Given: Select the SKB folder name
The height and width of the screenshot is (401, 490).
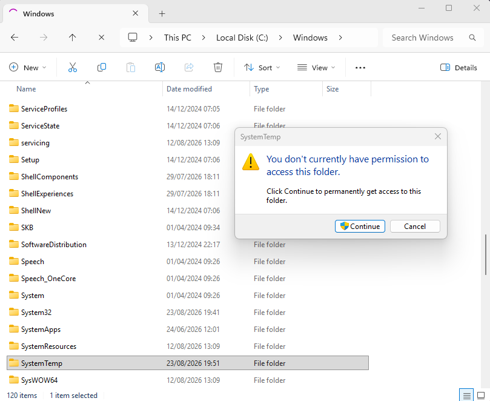Looking at the screenshot, I should (27, 227).
